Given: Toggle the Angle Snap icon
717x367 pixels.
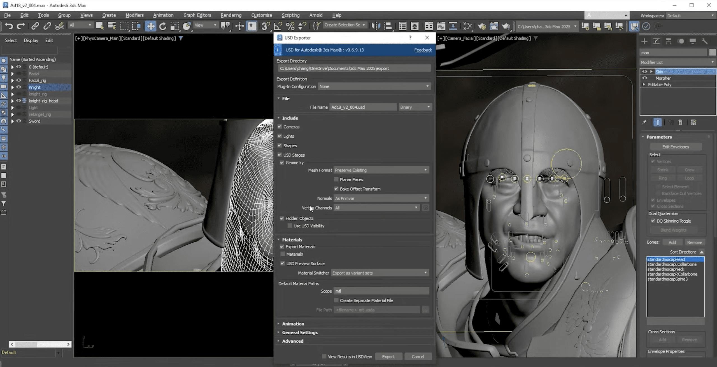Looking at the screenshot, I should (278, 26).
